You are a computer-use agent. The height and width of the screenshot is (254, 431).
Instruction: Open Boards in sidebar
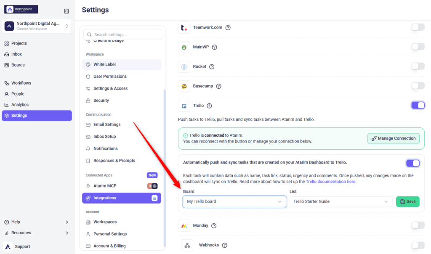point(37,65)
